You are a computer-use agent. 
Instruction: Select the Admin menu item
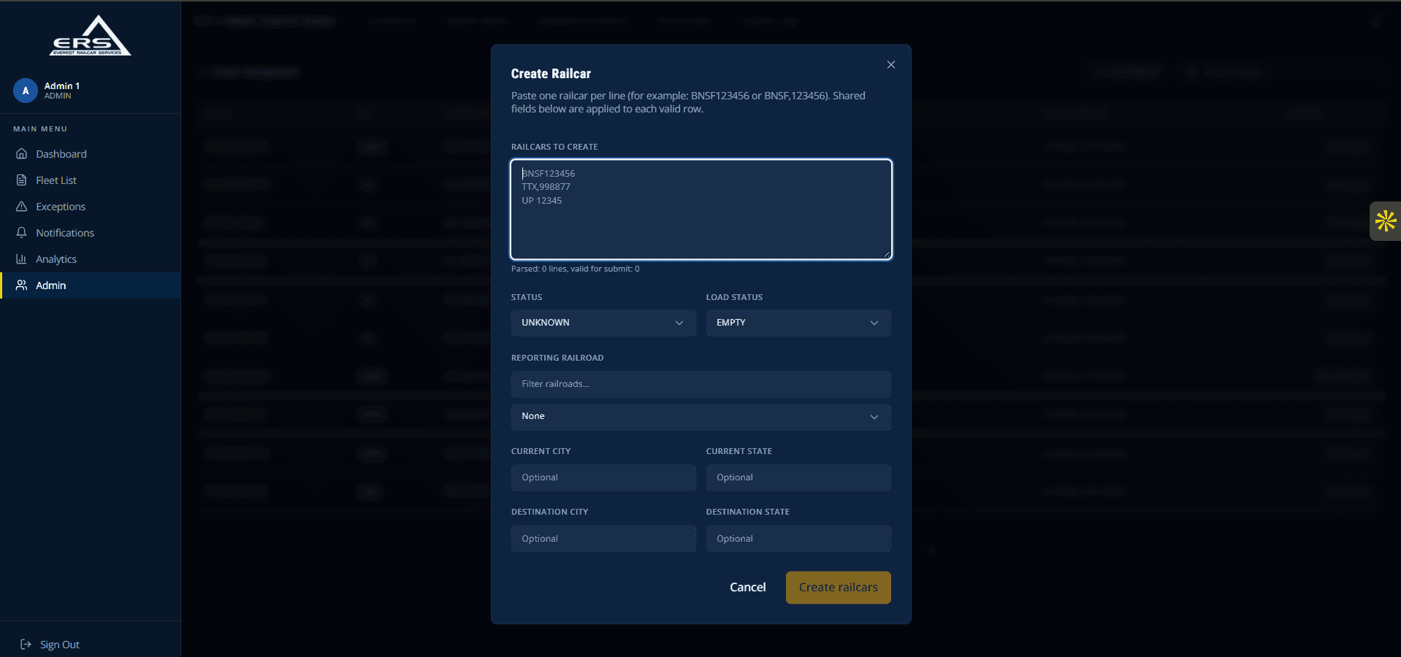[91, 285]
